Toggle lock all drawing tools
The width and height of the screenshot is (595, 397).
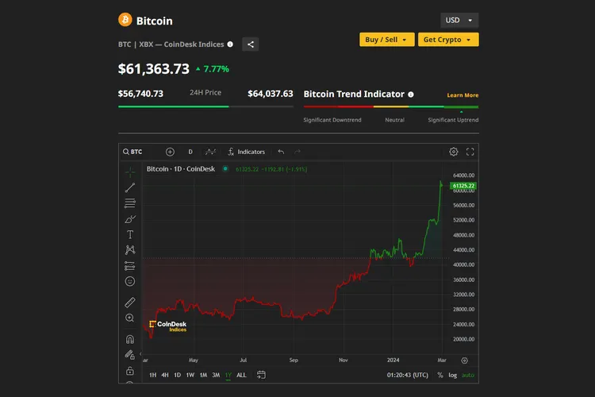click(130, 371)
